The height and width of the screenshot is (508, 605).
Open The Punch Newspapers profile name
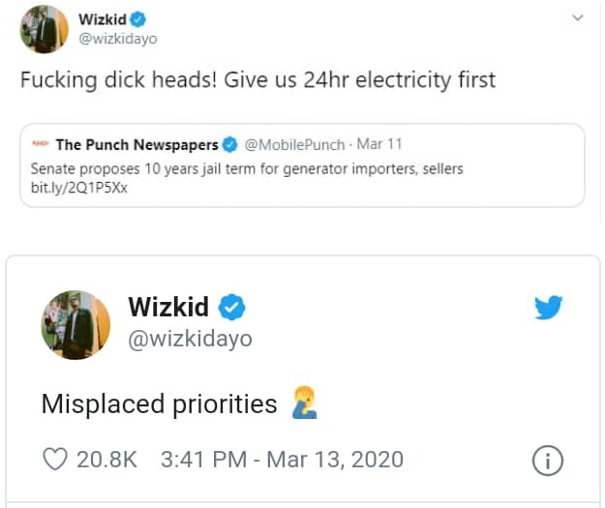pyautogui.click(x=136, y=145)
